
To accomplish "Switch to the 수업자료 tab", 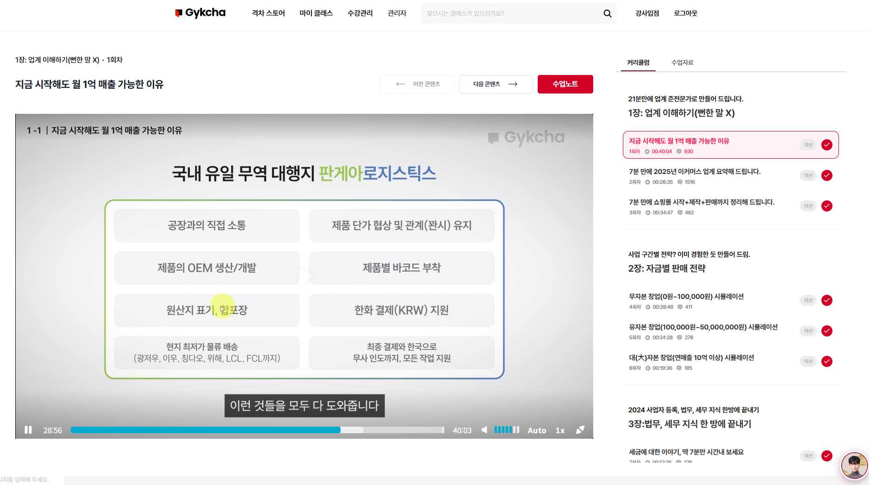I will pos(682,62).
